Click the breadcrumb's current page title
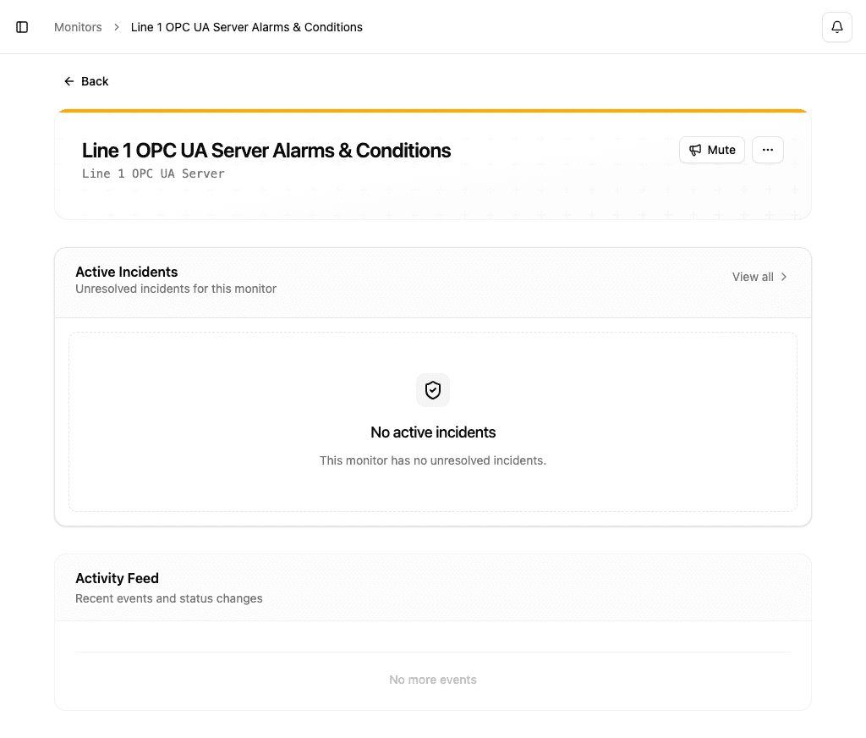The width and height of the screenshot is (866, 738). tap(246, 27)
